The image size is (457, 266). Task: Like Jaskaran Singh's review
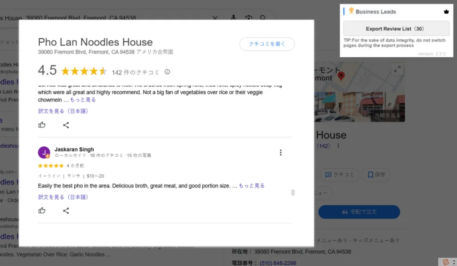pyautogui.click(x=42, y=211)
